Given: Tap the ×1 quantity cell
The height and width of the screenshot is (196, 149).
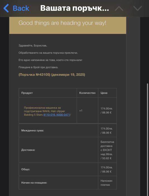Looking at the screenshot, I should (81, 111).
